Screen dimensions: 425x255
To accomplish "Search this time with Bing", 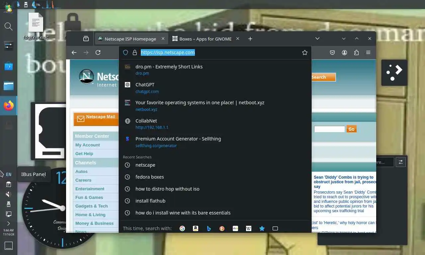I will click(x=209, y=228).
